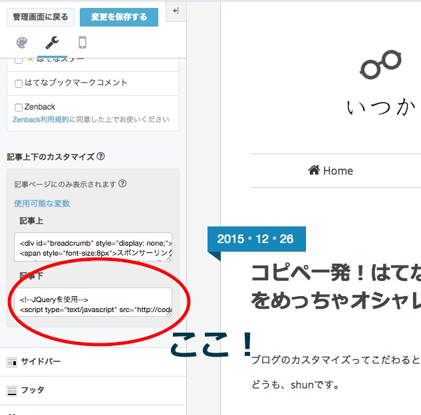Click the 記事上下のカスタマイズ heading
421x415 pixels.
[x=51, y=157]
